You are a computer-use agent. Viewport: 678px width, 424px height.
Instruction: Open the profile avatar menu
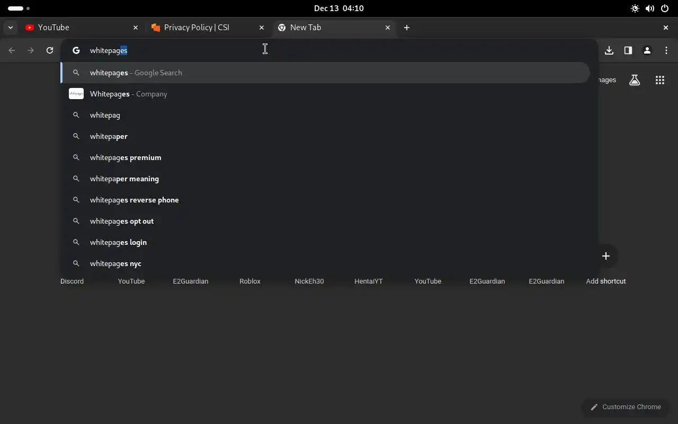[647, 50]
